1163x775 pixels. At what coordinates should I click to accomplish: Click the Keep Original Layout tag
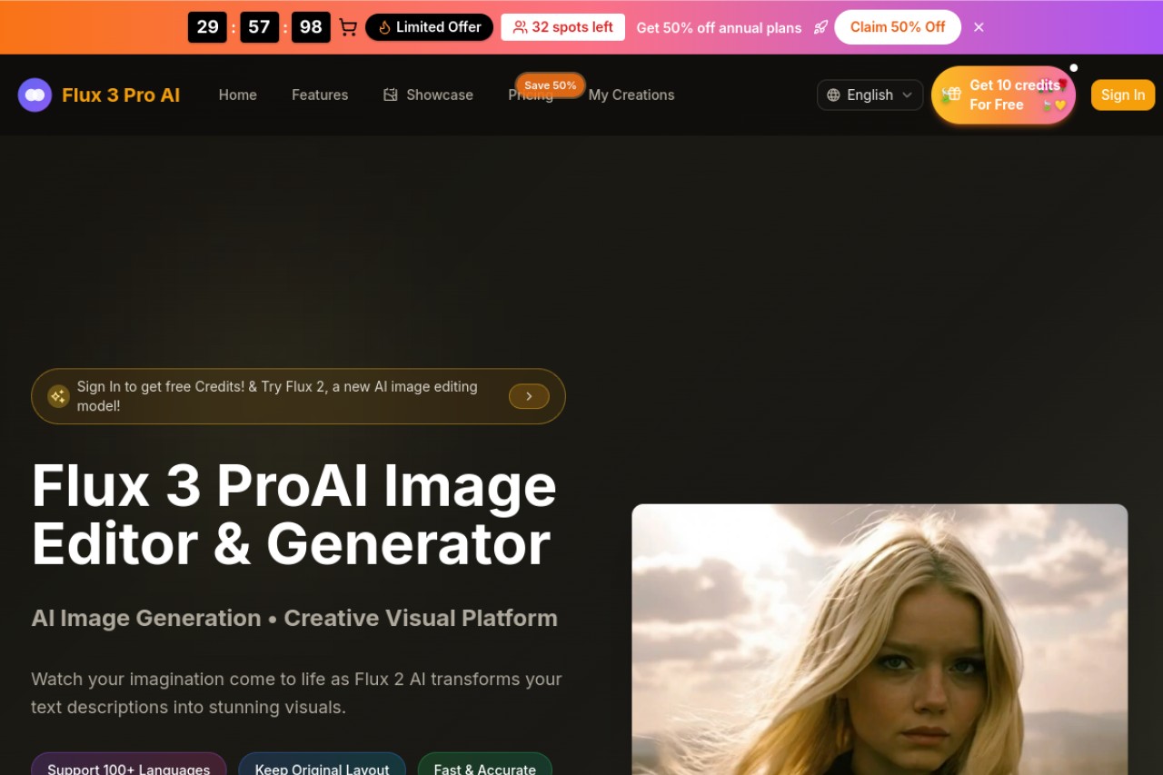323,766
